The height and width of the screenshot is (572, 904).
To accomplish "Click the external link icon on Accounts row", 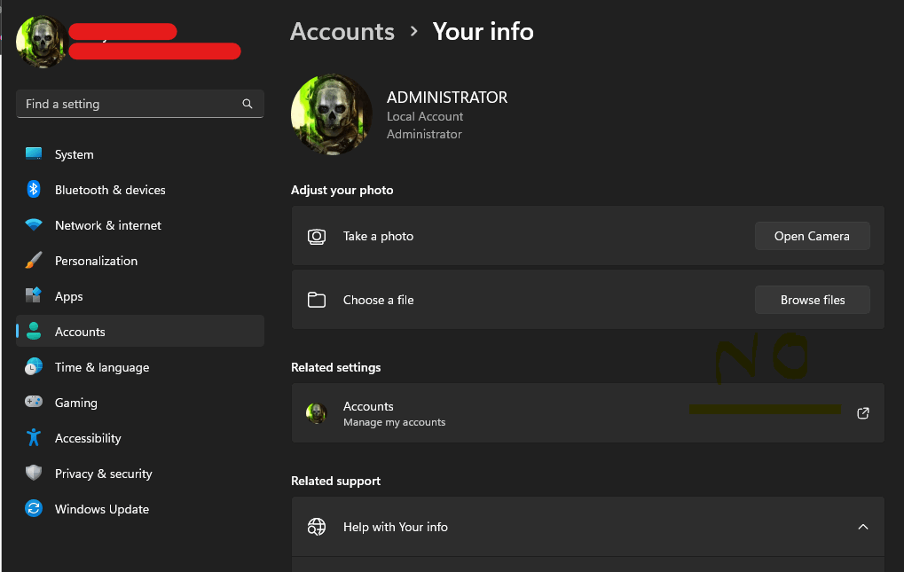I will [863, 413].
